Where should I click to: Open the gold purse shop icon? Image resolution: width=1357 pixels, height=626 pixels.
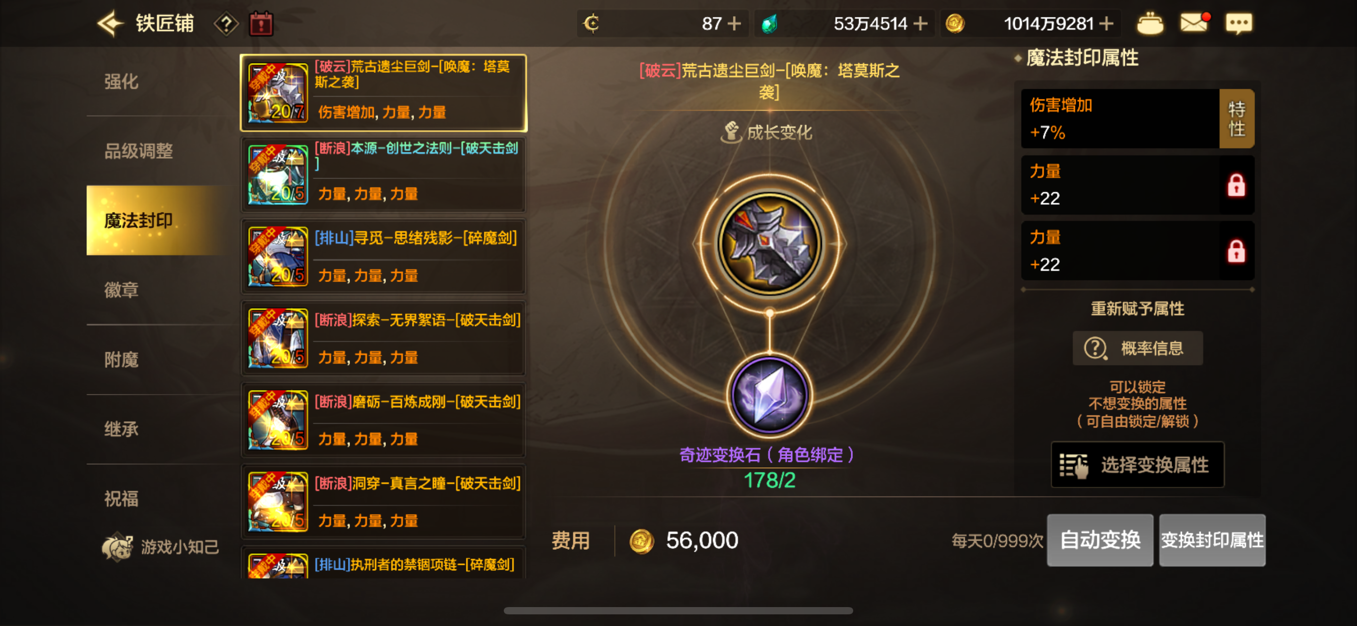(1150, 23)
